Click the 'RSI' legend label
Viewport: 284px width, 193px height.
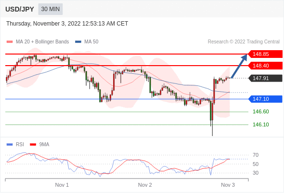click(x=20, y=145)
